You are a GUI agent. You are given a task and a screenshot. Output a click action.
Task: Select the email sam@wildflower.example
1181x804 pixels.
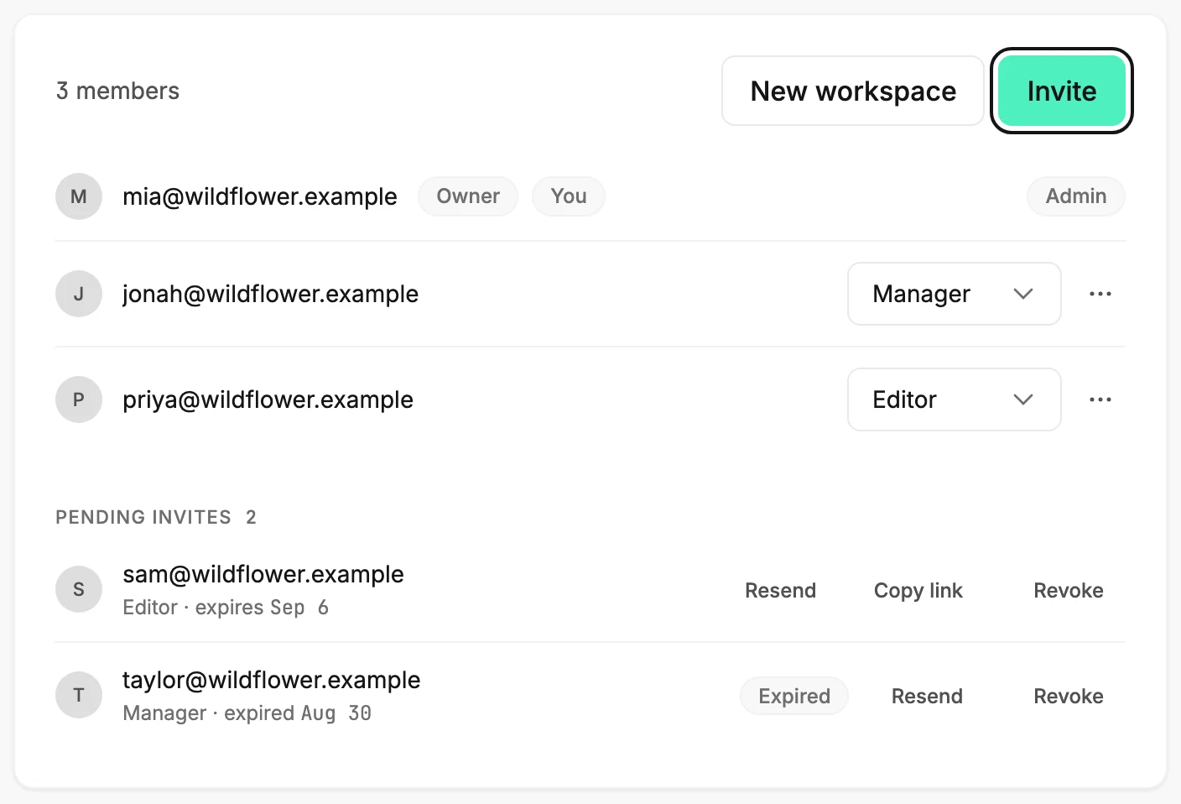[x=263, y=574]
